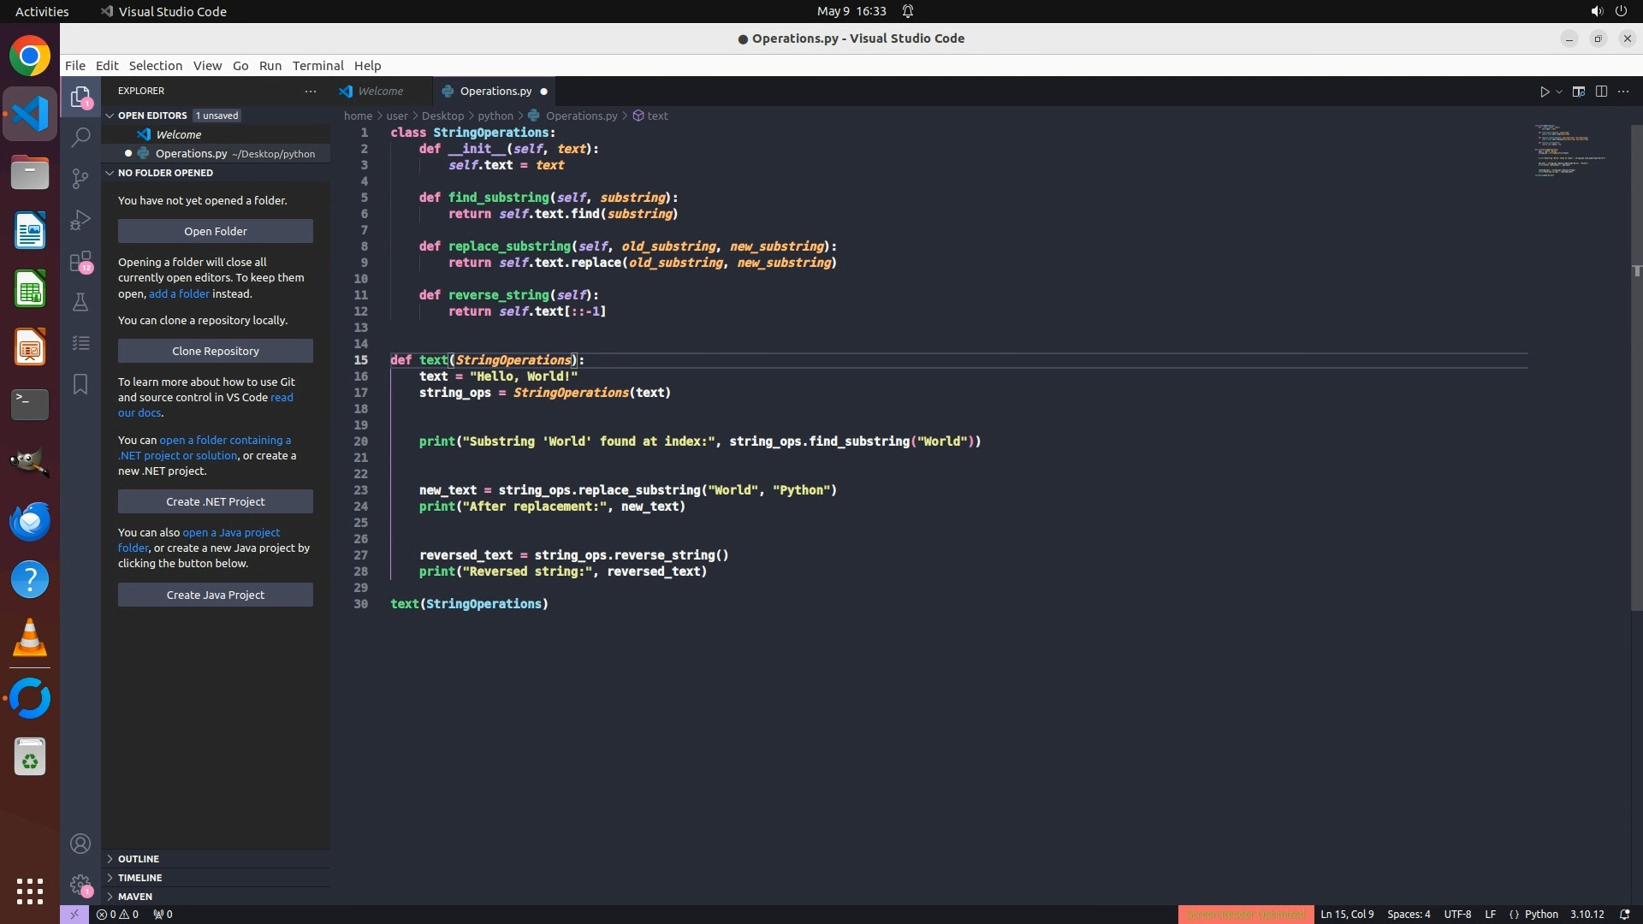Expand the Outline section
The height and width of the screenshot is (924, 1643).
coord(139,858)
